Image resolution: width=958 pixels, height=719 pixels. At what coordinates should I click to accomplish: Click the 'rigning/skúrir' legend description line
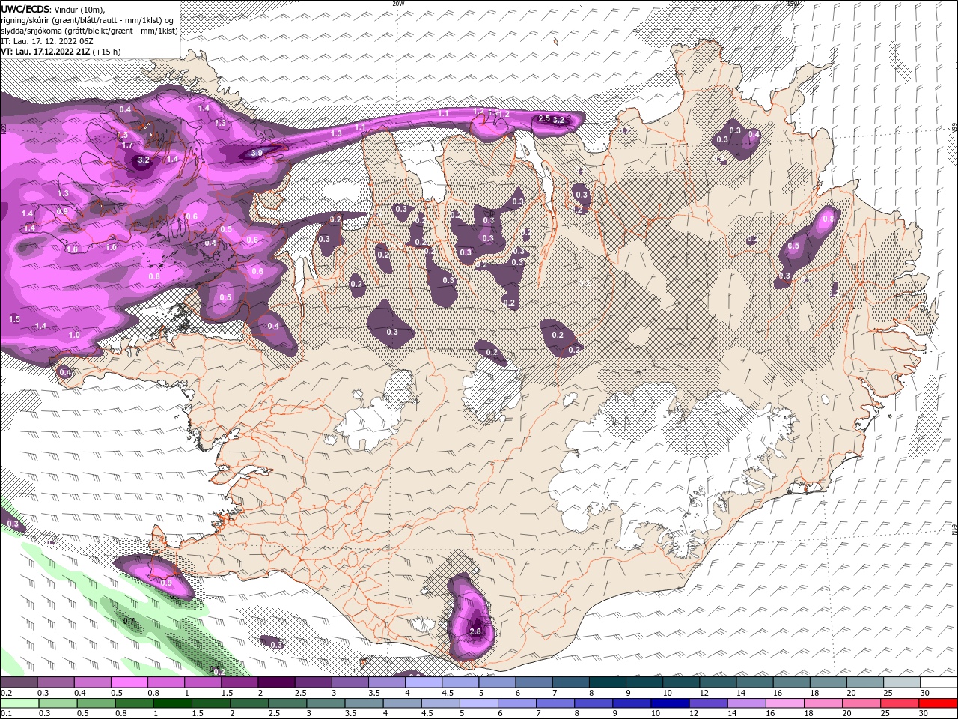88,20
